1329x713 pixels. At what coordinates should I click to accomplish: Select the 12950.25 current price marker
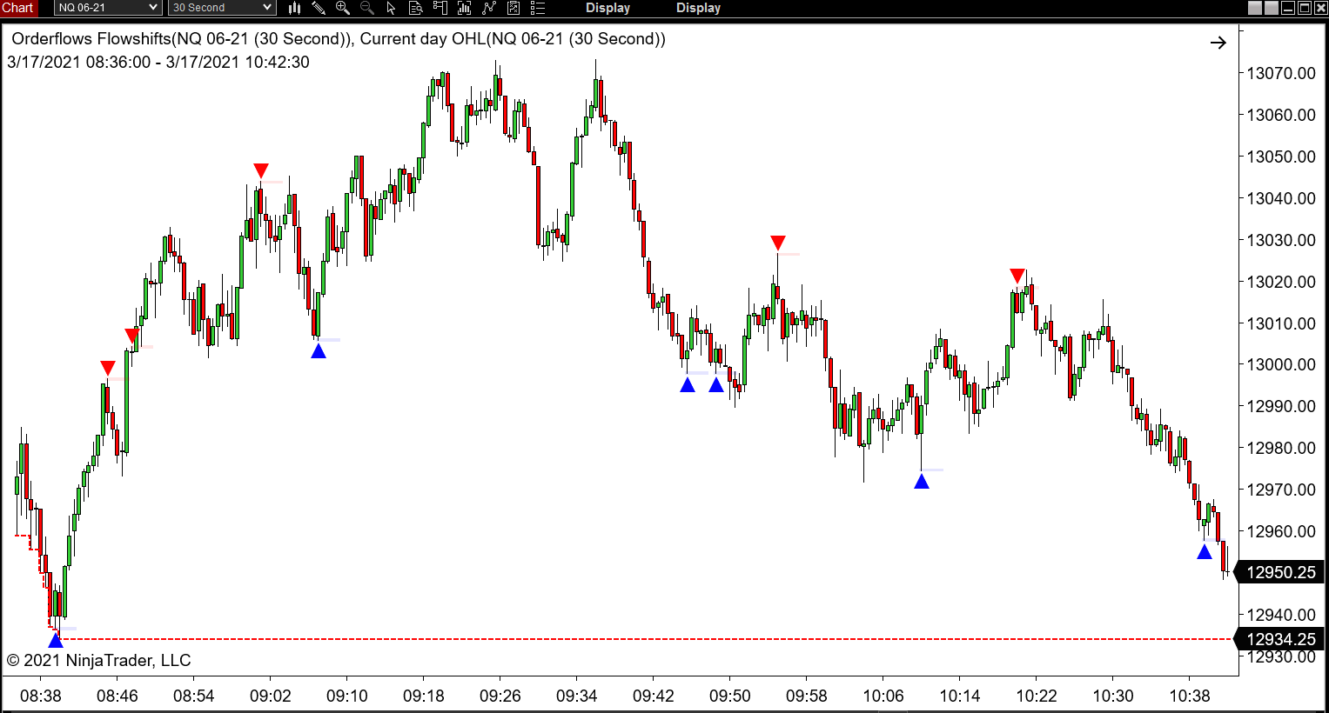click(1280, 572)
